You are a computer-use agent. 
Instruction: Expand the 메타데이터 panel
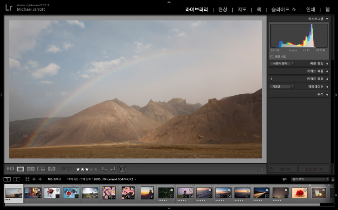327,87
